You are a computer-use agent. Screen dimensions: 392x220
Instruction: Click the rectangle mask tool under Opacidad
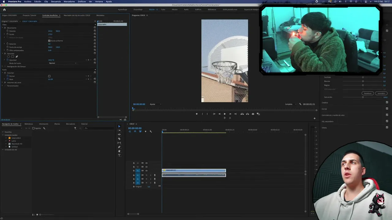coord(13,57)
